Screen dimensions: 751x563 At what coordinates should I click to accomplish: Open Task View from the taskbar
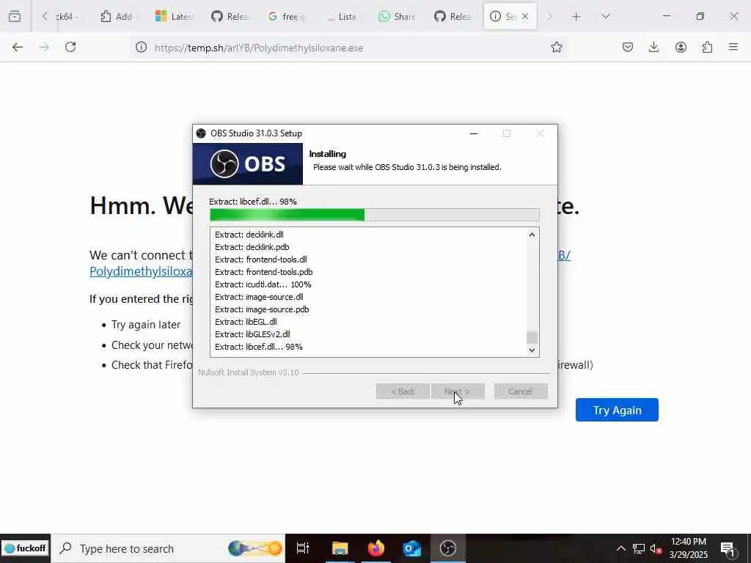coord(303,548)
